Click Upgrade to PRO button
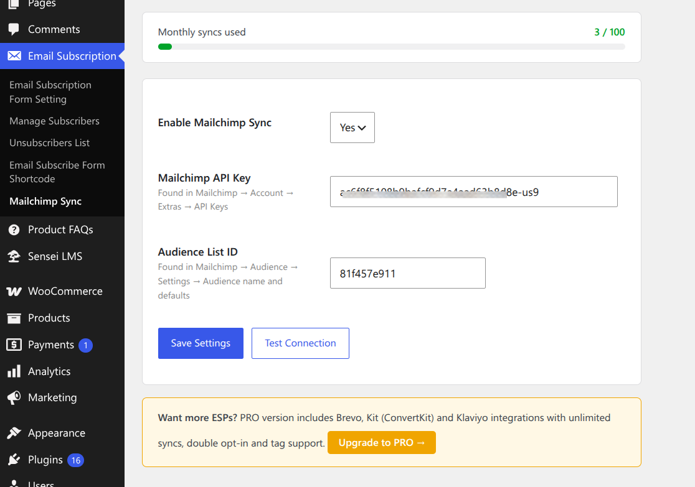The image size is (695, 487). (x=382, y=443)
